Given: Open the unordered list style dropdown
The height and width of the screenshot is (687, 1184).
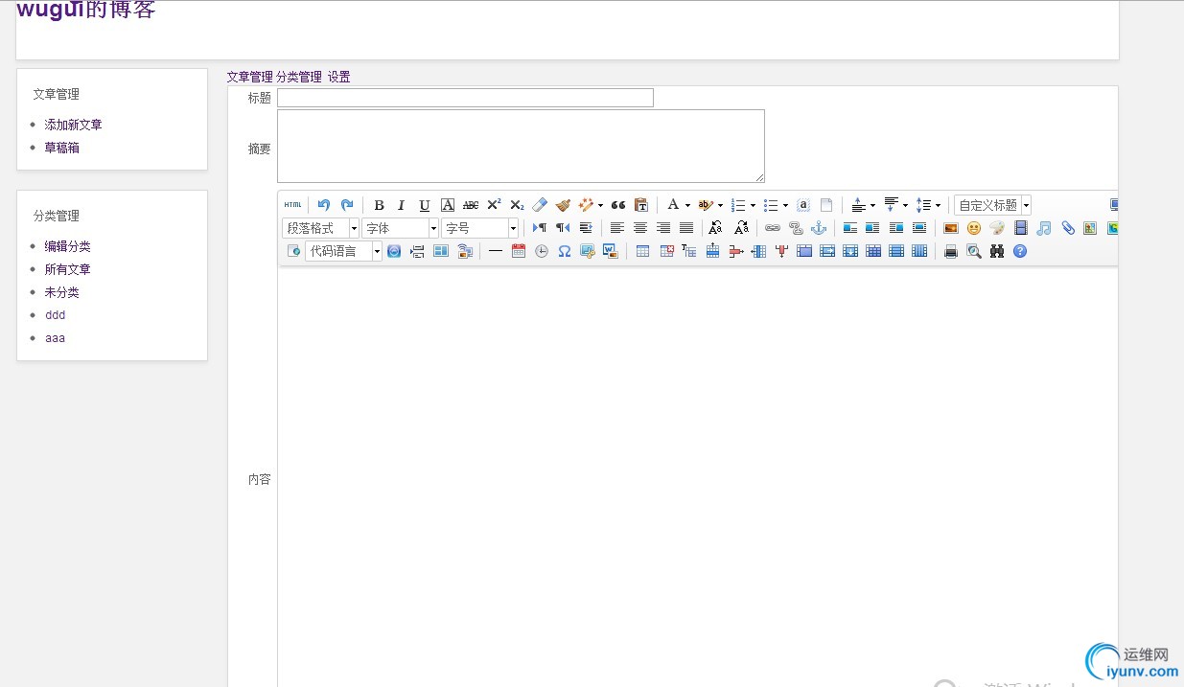Looking at the screenshot, I should (785, 205).
